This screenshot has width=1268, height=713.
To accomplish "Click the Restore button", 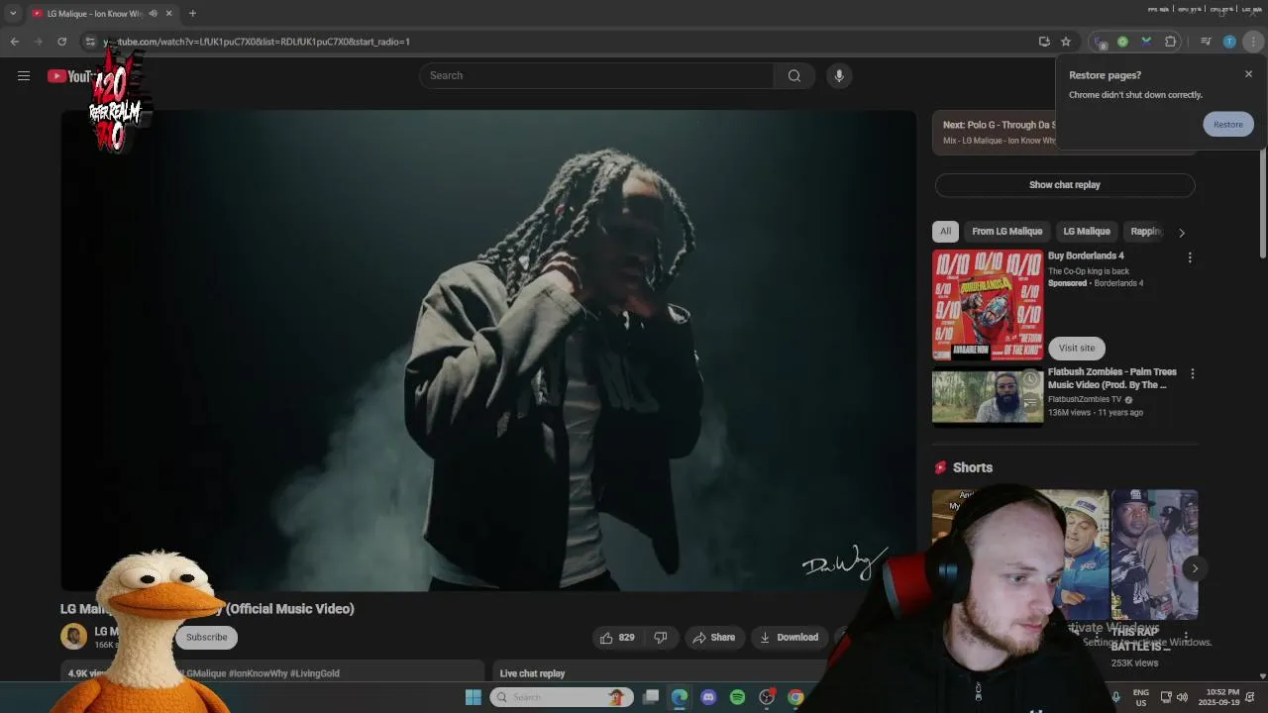I will [x=1228, y=124].
